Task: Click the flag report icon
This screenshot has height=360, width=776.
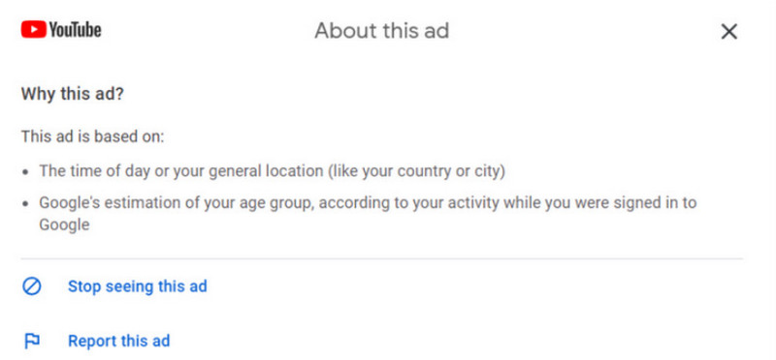Action: coord(32,341)
